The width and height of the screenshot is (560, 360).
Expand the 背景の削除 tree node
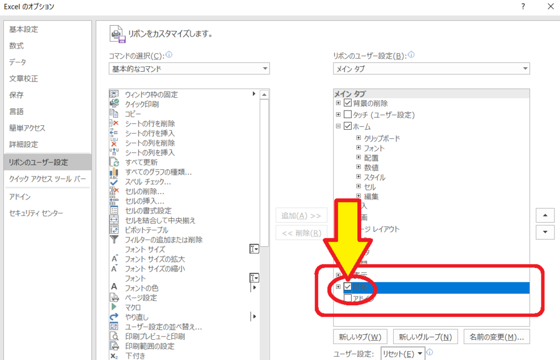coord(338,103)
